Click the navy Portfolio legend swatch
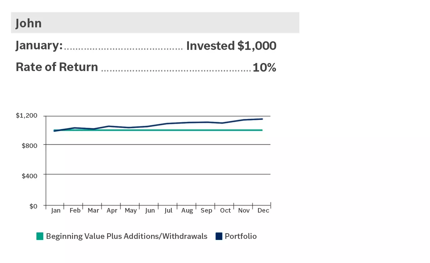Image resolution: width=430 pixels, height=263 pixels. [x=219, y=236]
